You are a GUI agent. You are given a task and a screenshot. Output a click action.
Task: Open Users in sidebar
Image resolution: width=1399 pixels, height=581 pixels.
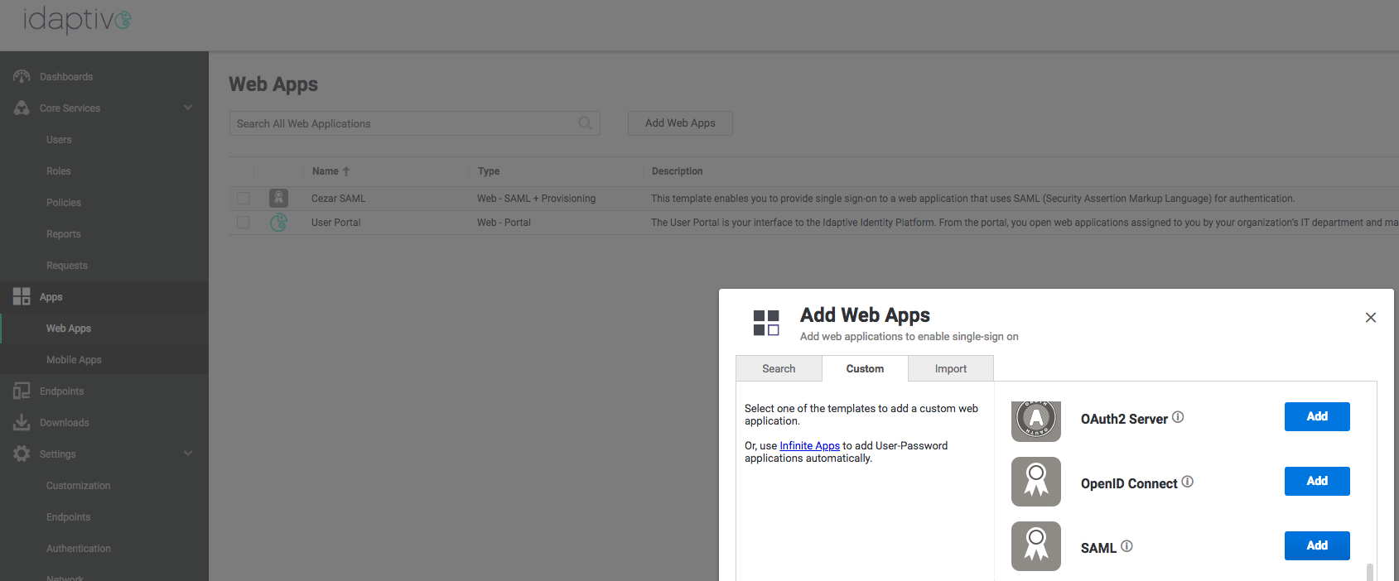click(59, 140)
